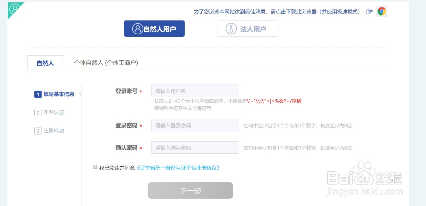Screen dimensions: 426x206
Task: Click step 1 number badge 填写基本信息
Action: pyautogui.click(x=38, y=94)
